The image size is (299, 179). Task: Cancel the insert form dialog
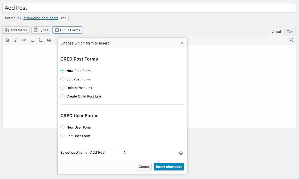pos(144,167)
